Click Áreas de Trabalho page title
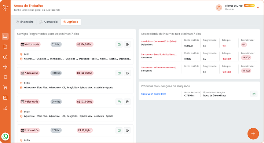264x143 pixels. tap(28, 6)
